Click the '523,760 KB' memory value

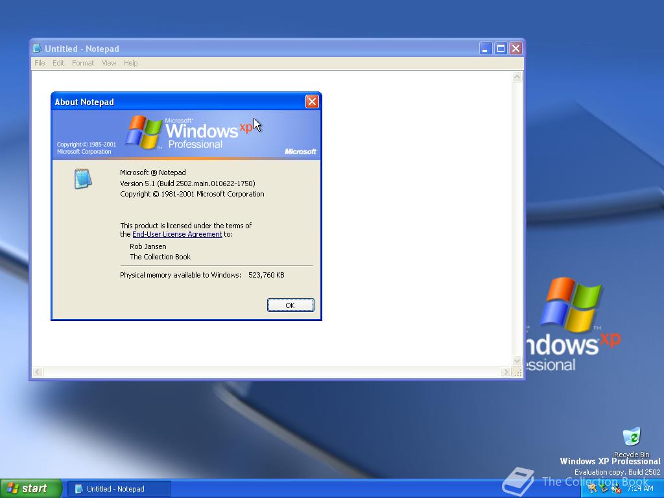click(267, 275)
